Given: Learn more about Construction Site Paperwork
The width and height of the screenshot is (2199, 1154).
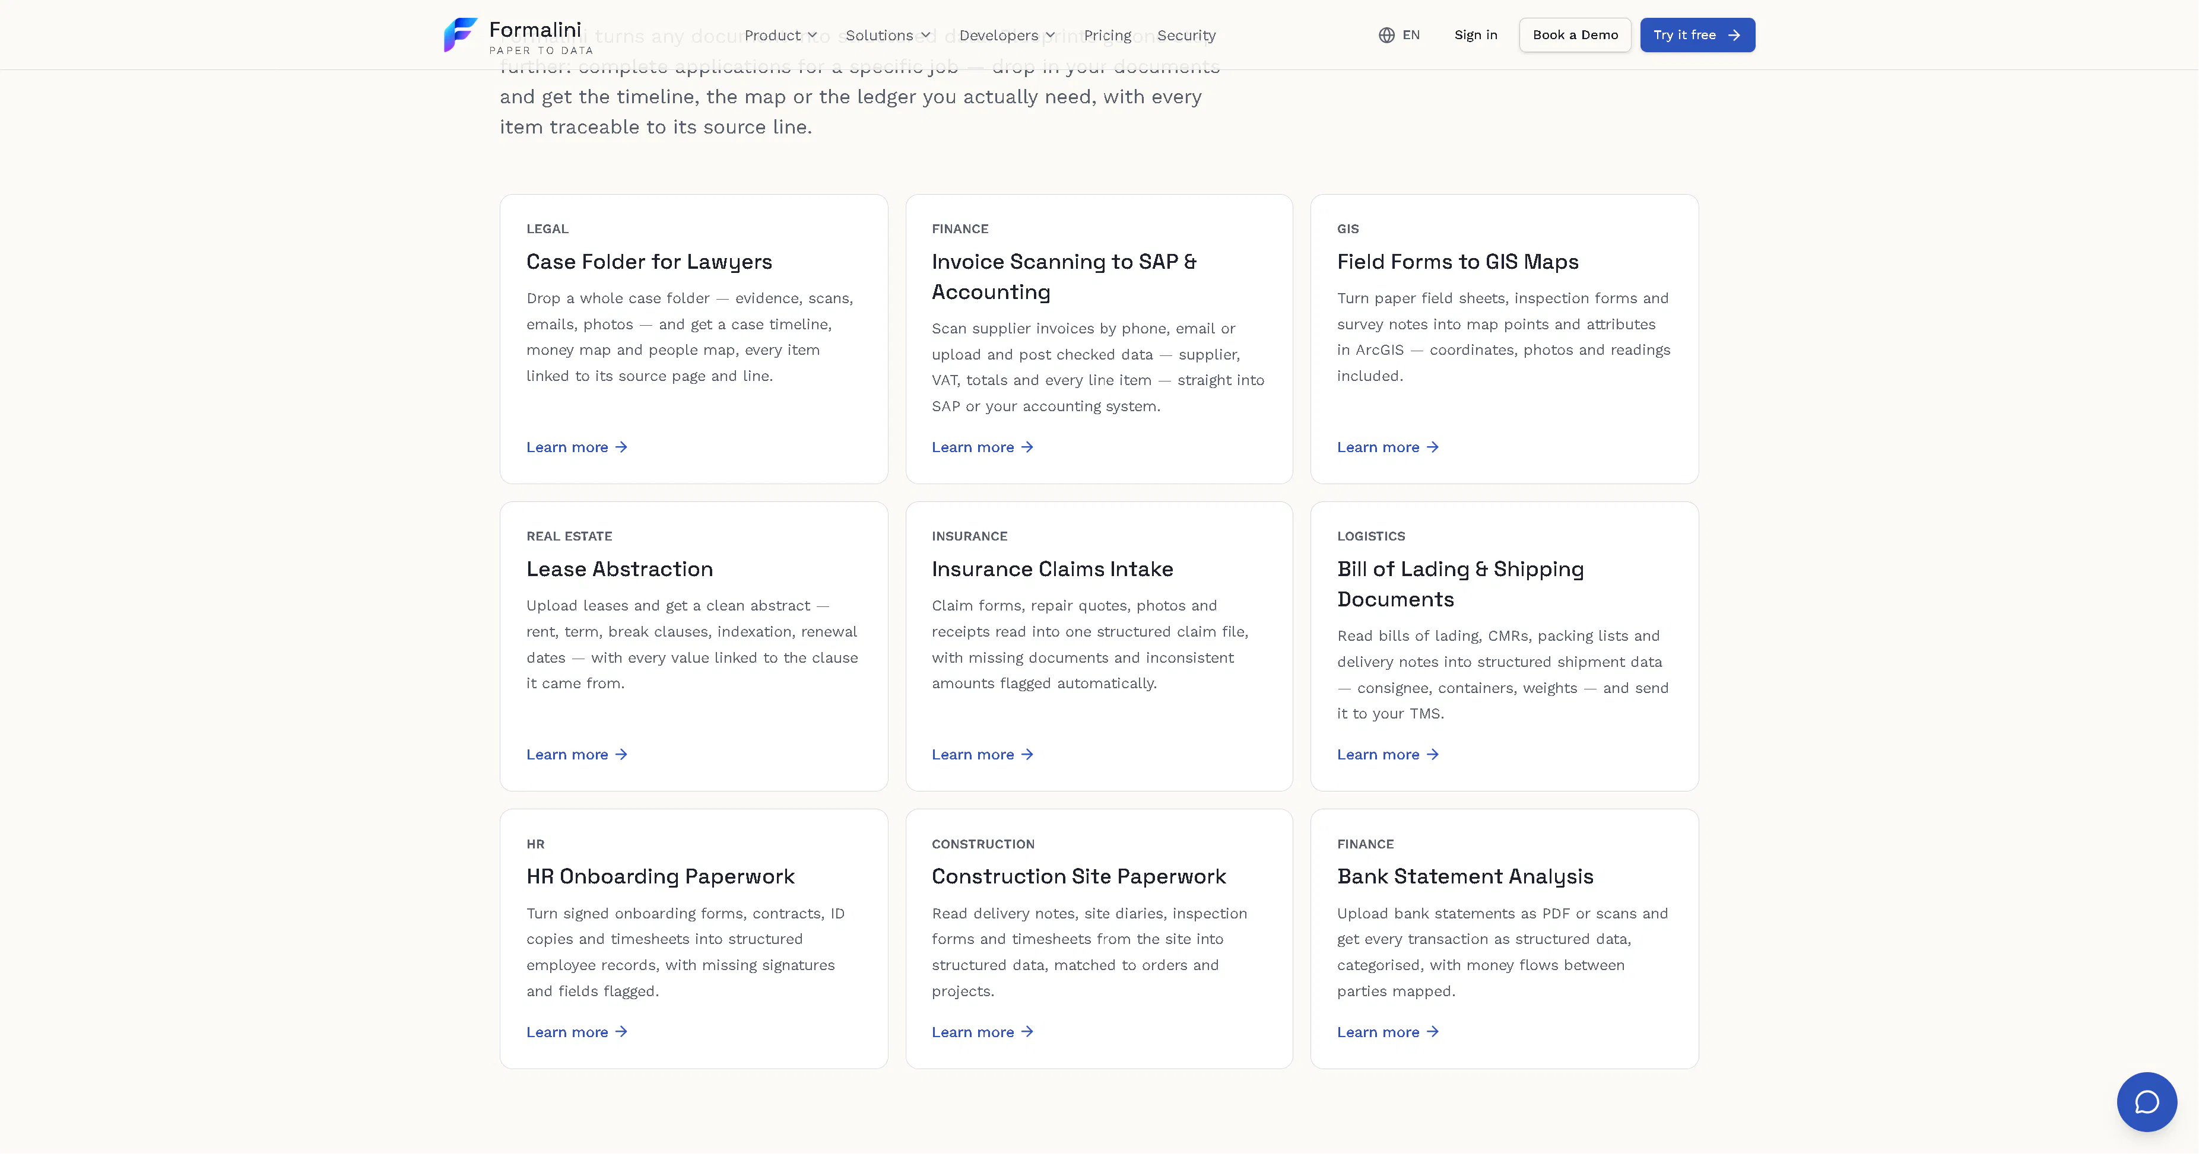Looking at the screenshot, I should click(x=982, y=1032).
